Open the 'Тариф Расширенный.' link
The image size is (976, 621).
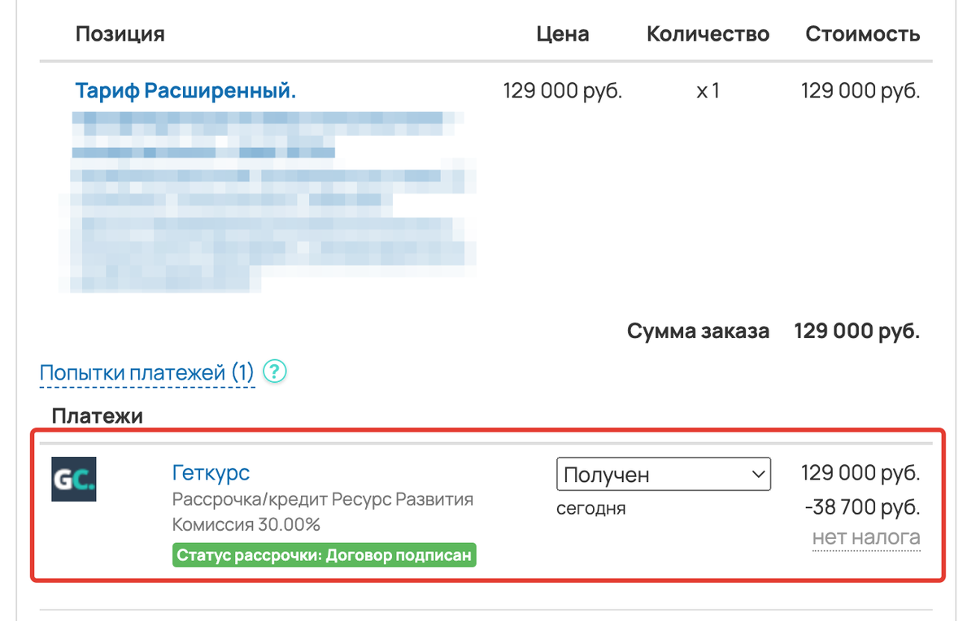coord(185,90)
